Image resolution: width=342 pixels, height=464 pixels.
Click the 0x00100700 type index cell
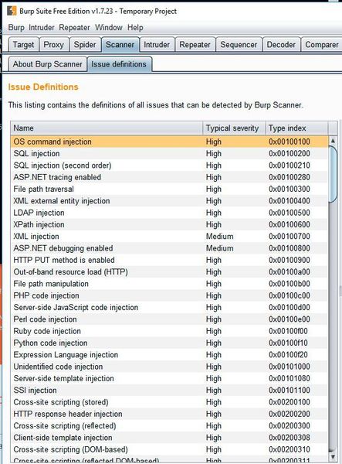click(x=290, y=237)
